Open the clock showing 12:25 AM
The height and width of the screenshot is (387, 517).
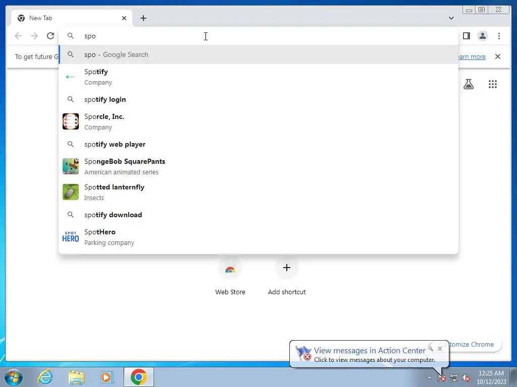point(491,377)
